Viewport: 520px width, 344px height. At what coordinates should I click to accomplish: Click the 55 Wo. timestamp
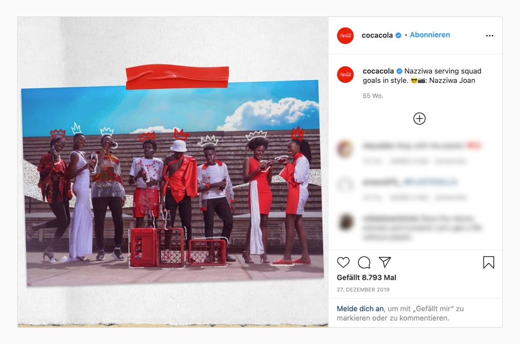pyautogui.click(x=373, y=96)
